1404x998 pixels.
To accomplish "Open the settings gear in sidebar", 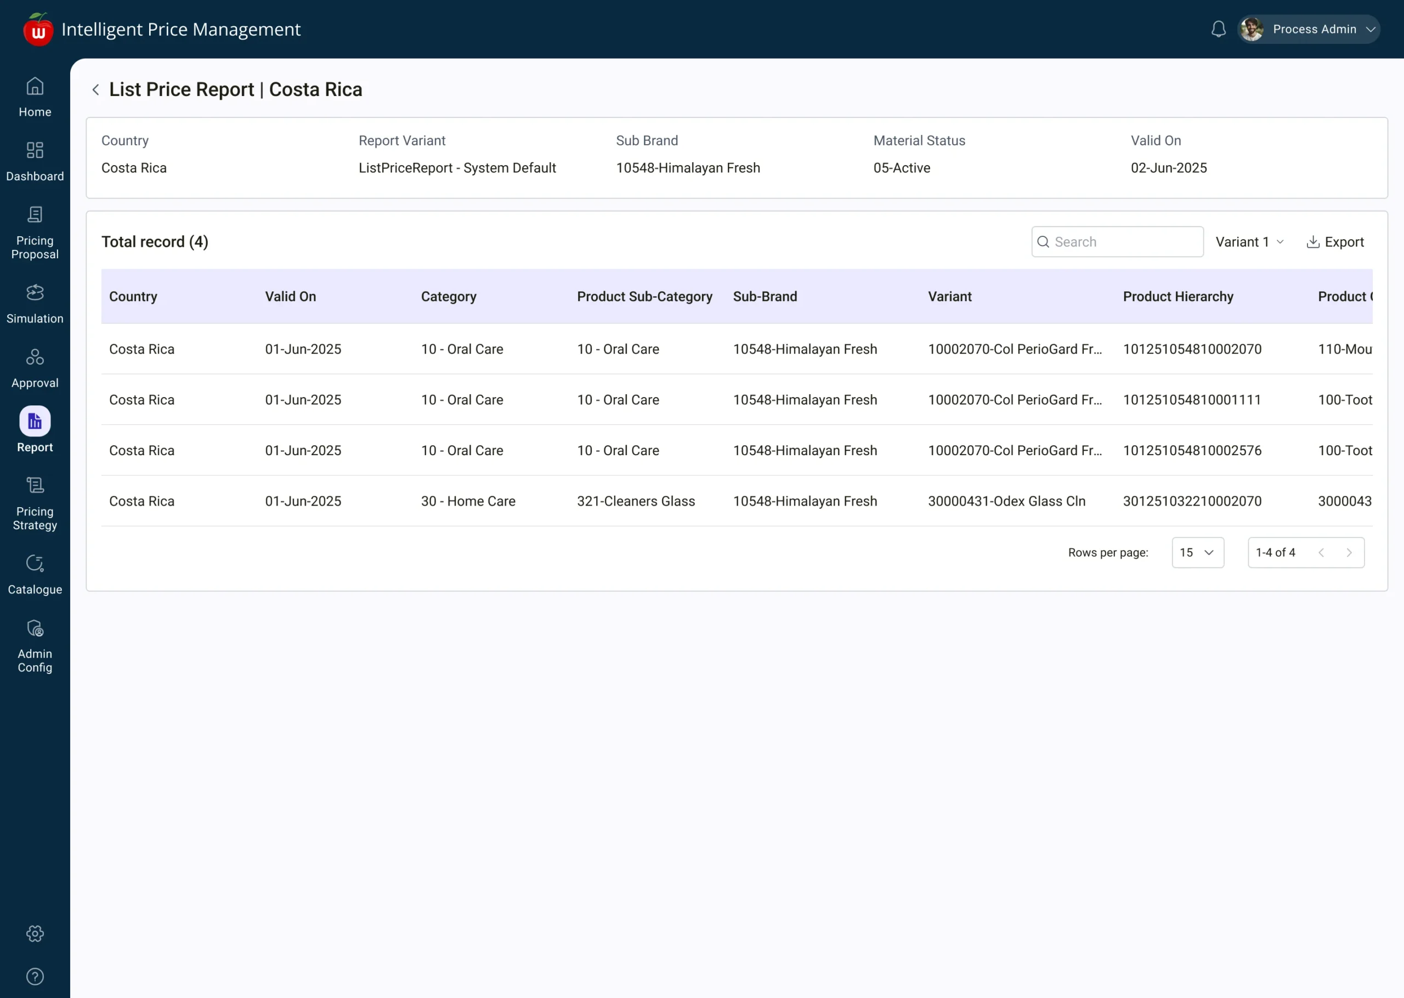I will (35, 934).
